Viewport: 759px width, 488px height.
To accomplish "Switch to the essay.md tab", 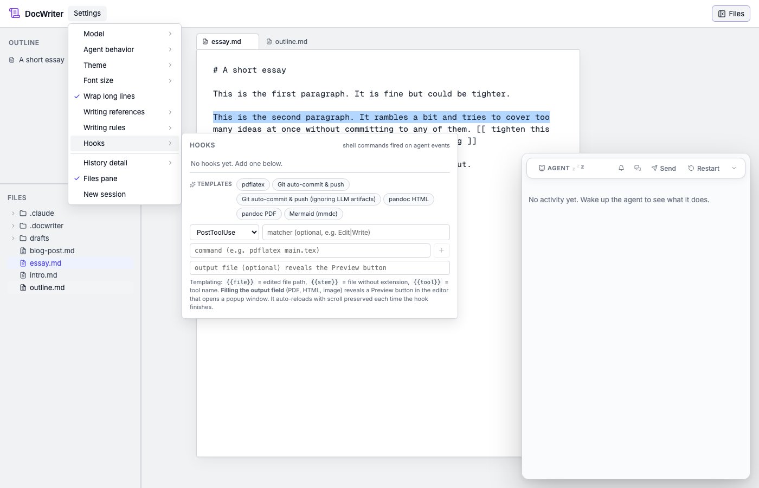I will (228, 41).
